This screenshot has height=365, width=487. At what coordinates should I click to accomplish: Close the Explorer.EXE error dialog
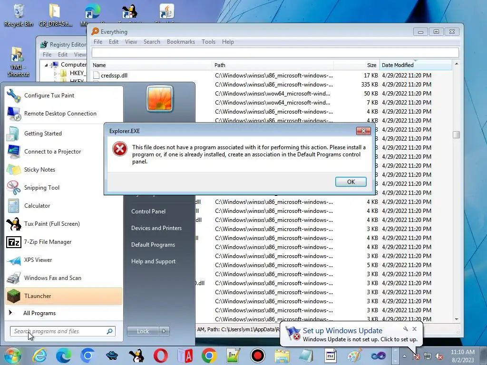coord(363,131)
